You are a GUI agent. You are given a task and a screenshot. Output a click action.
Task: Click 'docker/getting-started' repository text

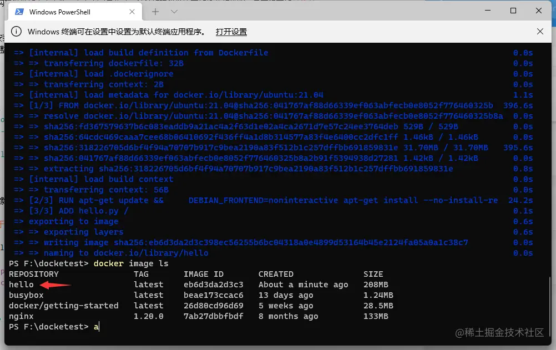pos(63,306)
